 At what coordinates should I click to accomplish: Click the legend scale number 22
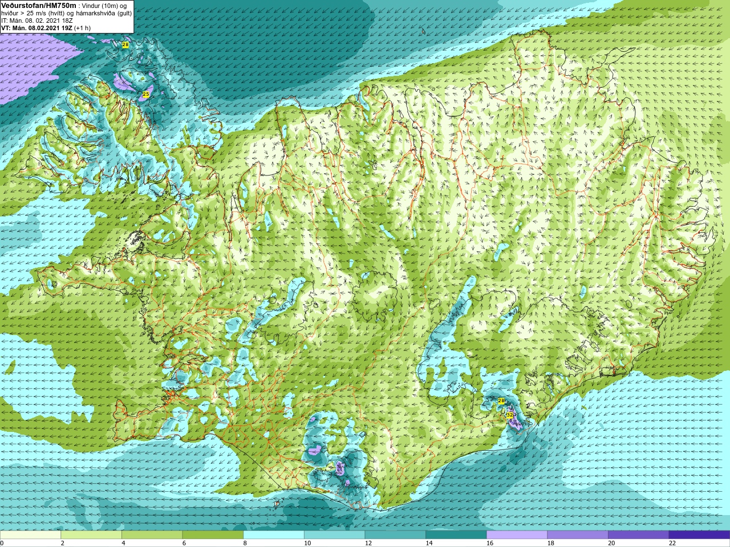pos(672,543)
